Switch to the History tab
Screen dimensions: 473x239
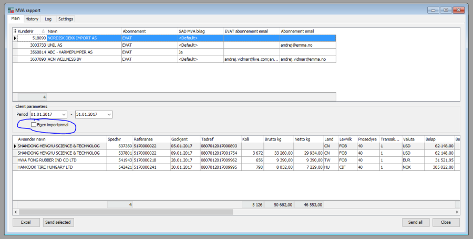(32, 19)
